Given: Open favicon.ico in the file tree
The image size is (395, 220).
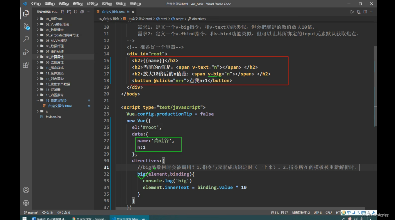Looking at the screenshot, I should click(63, 117).
